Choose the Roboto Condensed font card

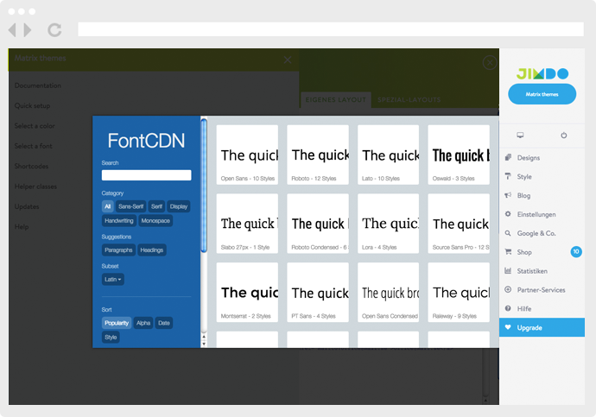point(318,224)
